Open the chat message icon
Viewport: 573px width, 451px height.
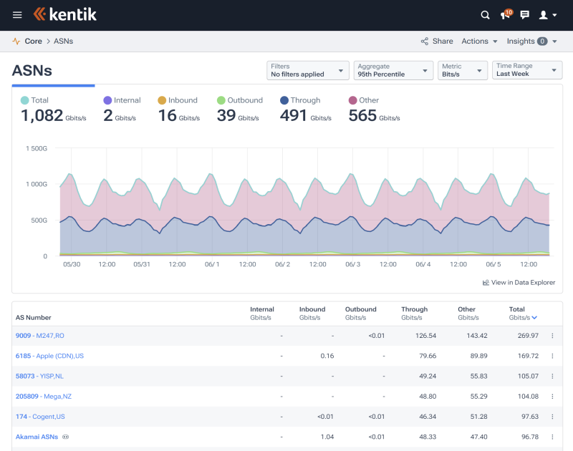coord(525,15)
